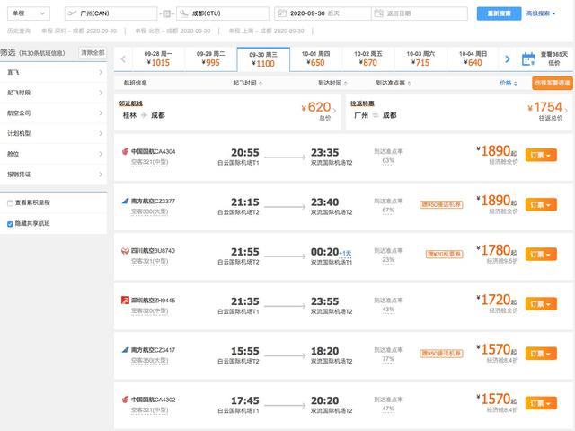Click the blue search again button

coord(499,13)
